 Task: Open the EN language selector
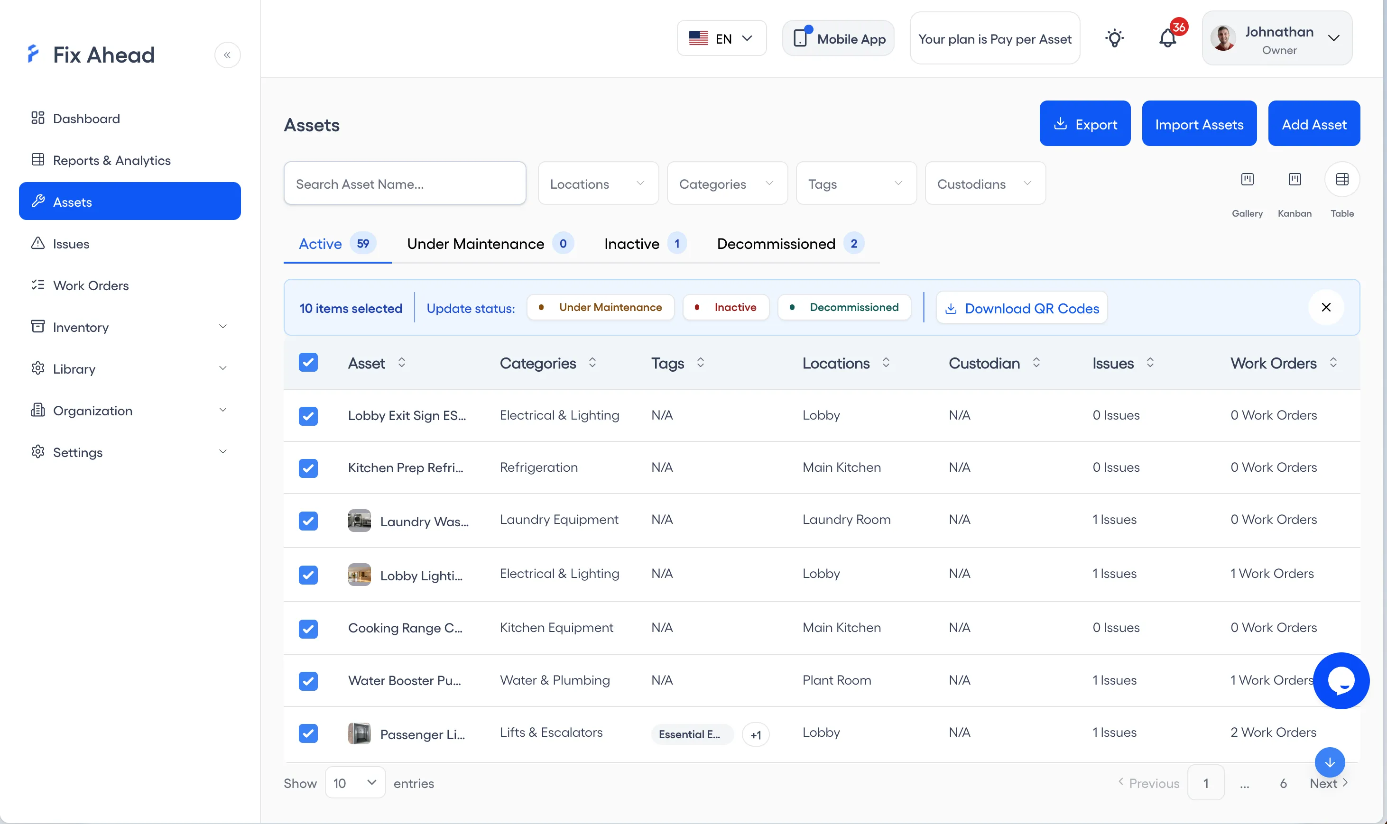click(x=721, y=38)
